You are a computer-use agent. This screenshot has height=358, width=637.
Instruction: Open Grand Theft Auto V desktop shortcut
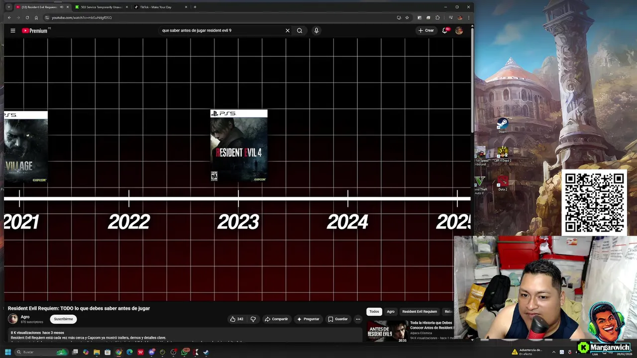[480, 184]
